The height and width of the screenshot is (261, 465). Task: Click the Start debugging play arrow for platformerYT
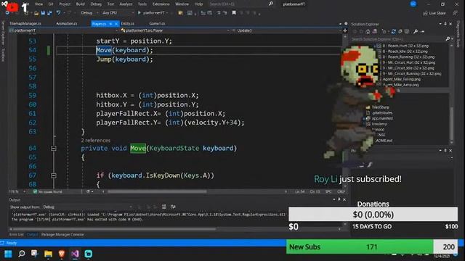tap(139, 13)
